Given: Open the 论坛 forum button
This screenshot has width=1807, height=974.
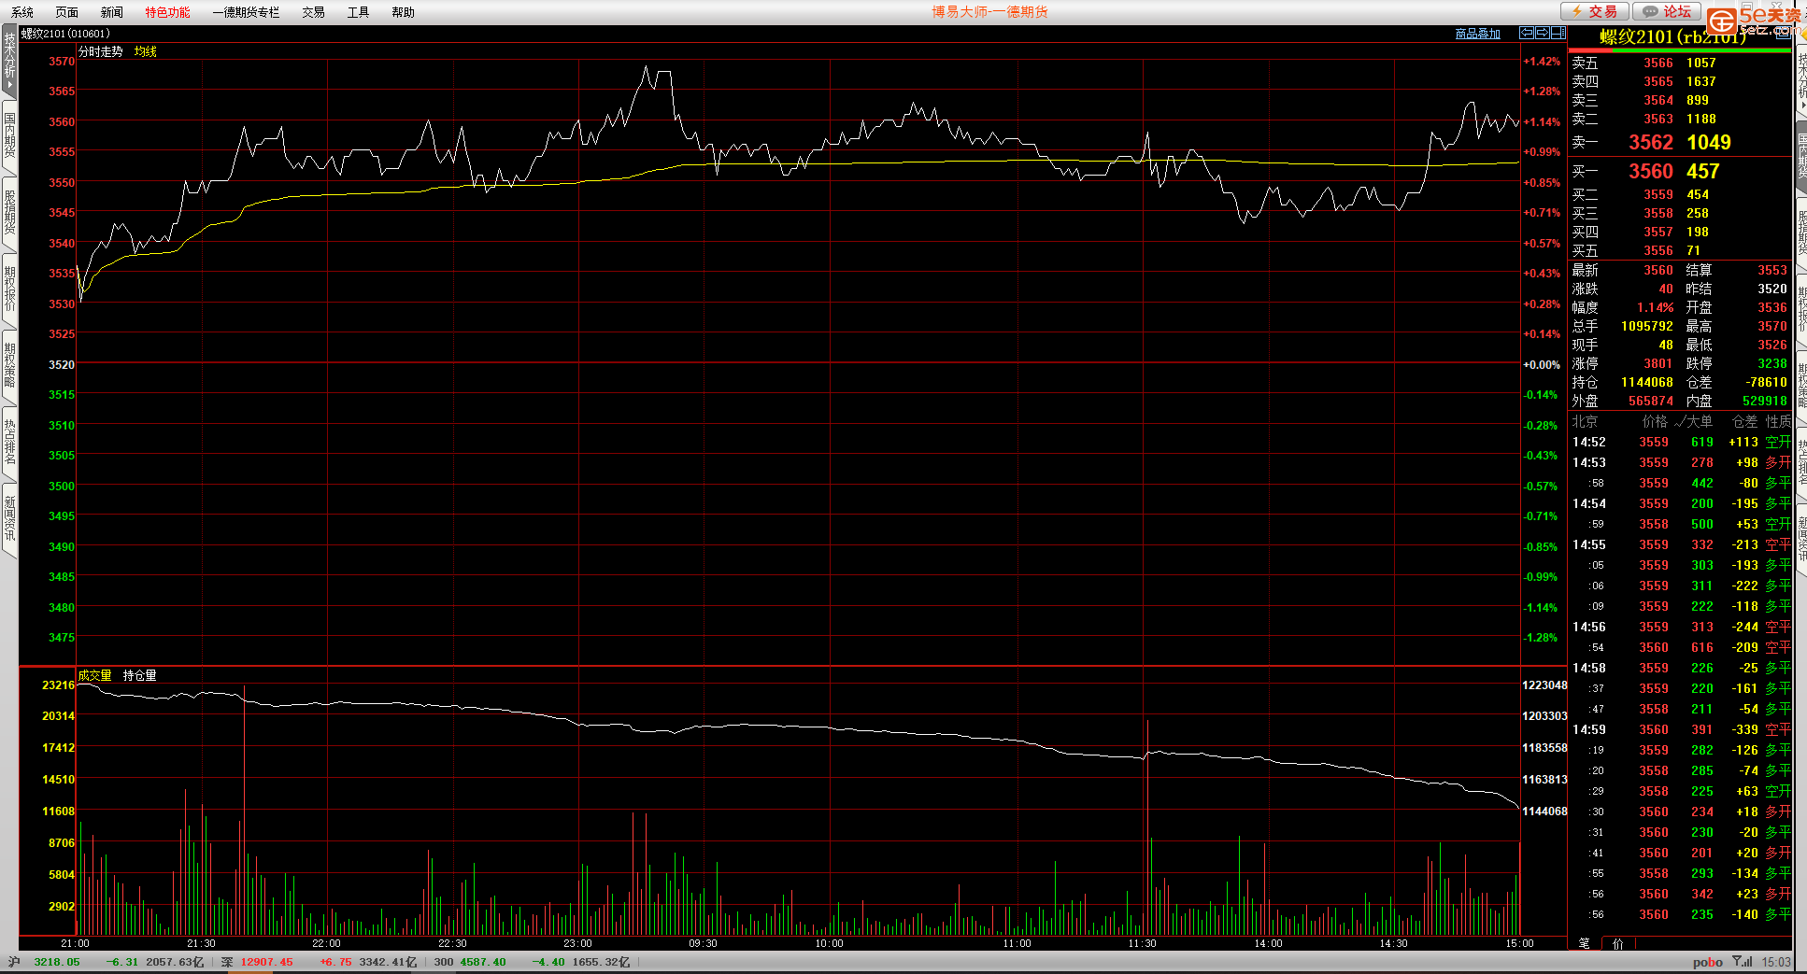Looking at the screenshot, I should pyautogui.click(x=1668, y=11).
